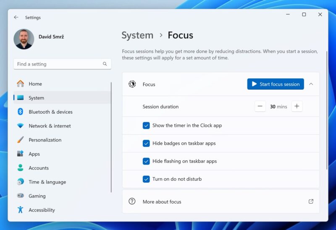Click the Settings window title text

(x=33, y=18)
